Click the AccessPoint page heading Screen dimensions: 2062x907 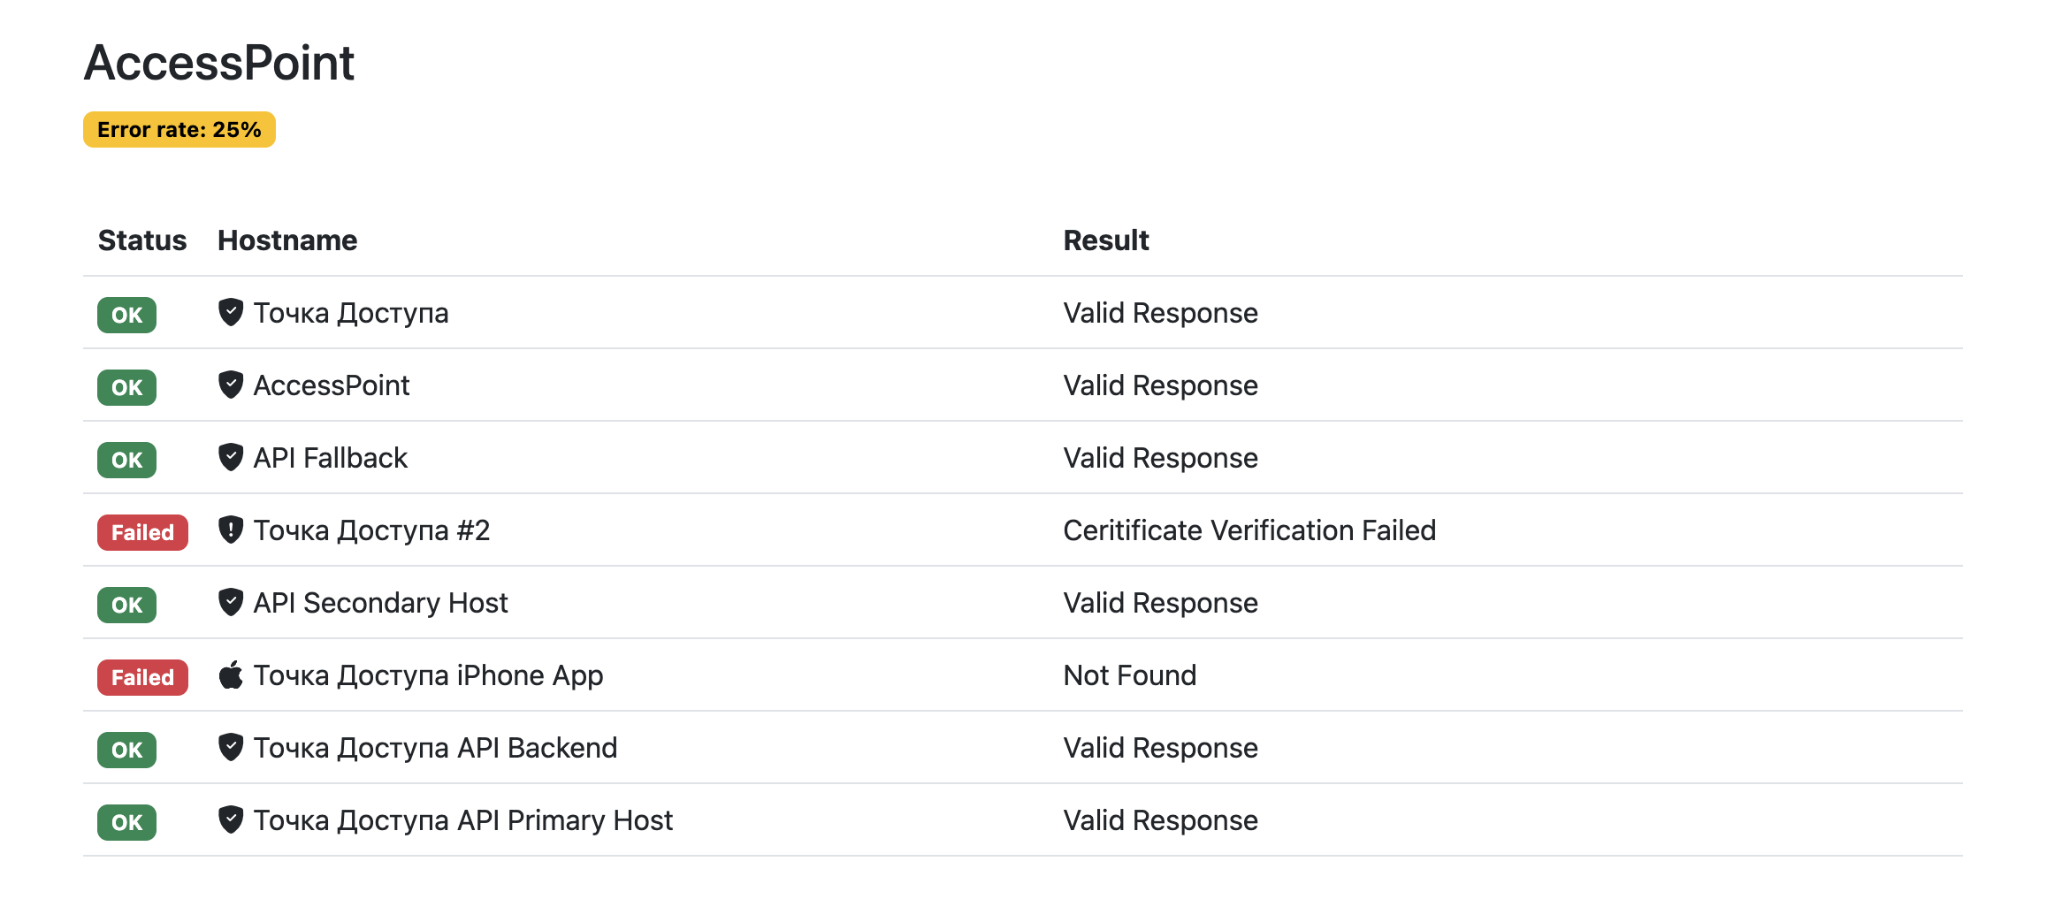[219, 64]
